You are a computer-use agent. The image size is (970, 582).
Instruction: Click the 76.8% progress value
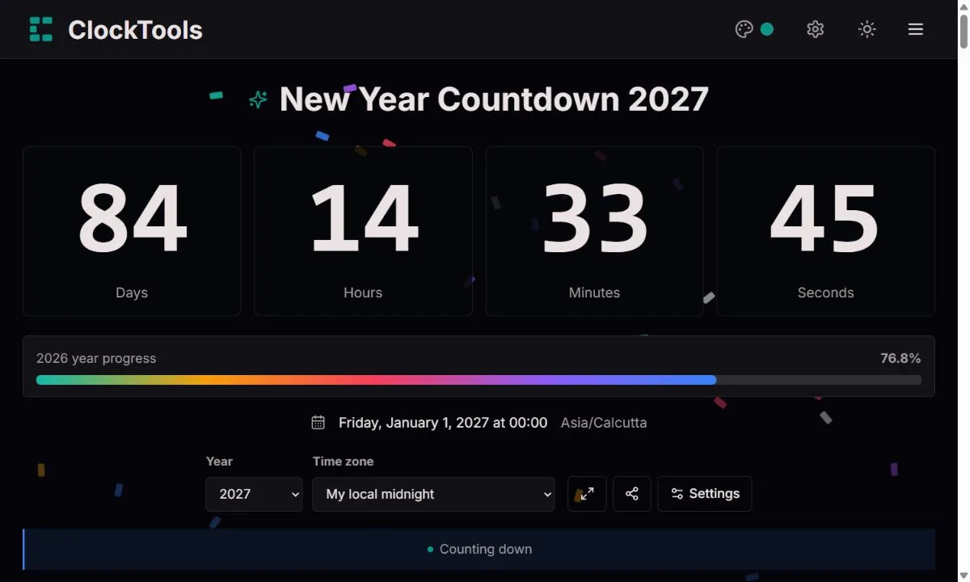tap(900, 358)
